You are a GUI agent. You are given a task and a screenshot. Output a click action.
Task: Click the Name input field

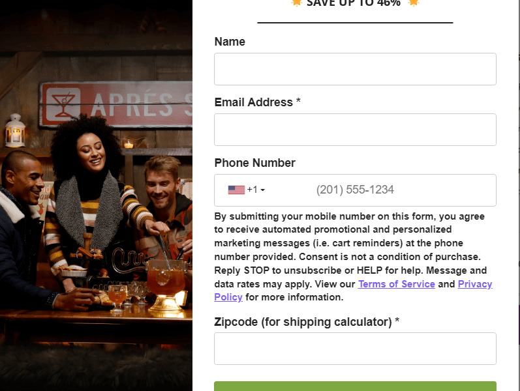tap(355, 69)
